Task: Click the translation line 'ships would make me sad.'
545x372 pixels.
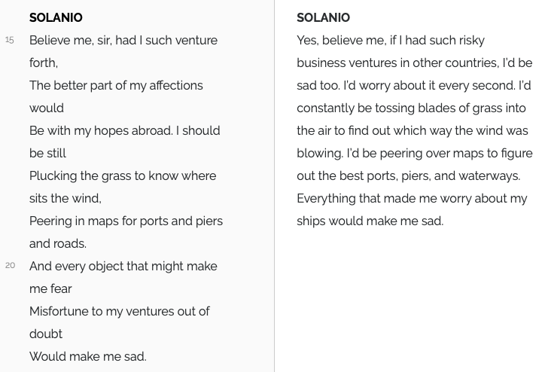Action: [x=370, y=221]
